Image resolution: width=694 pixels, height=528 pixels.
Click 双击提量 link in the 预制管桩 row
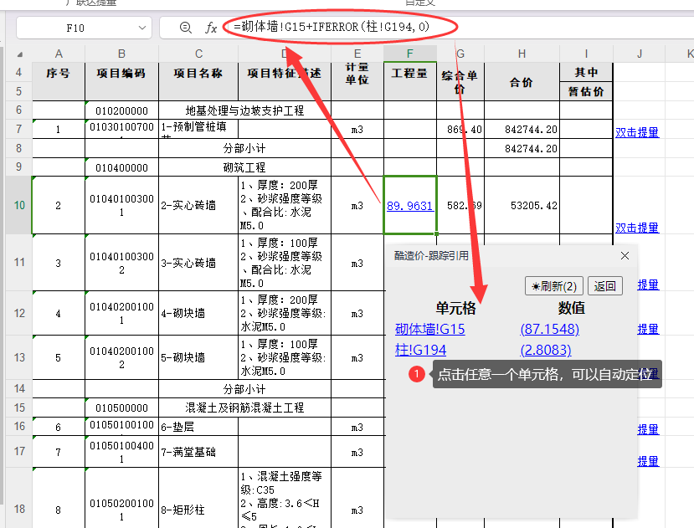click(636, 131)
